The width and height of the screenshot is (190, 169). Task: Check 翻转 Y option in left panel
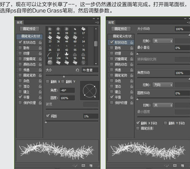pos(63,82)
